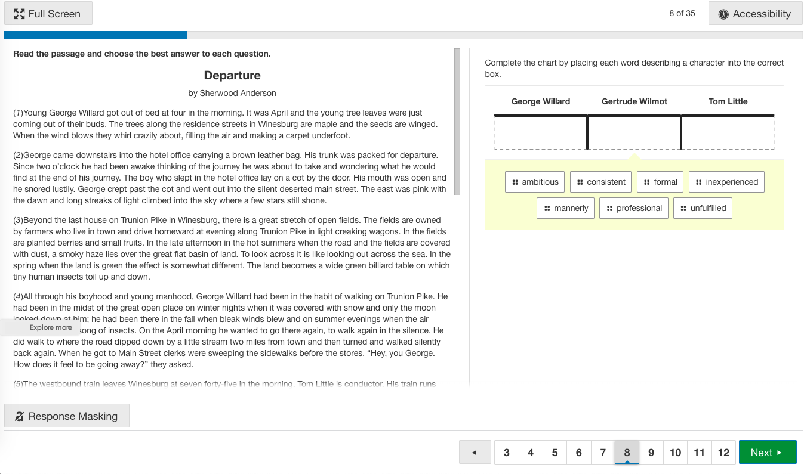Click the Full Screen expand icon
Viewport: 807px width, 474px height.
pos(19,14)
